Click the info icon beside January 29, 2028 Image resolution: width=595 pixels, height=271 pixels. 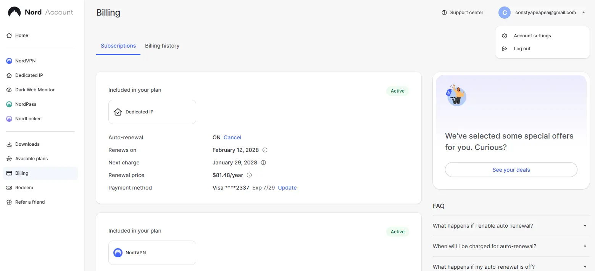coord(263,163)
